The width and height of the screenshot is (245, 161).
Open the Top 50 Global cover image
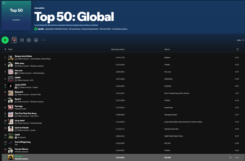point(16,16)
